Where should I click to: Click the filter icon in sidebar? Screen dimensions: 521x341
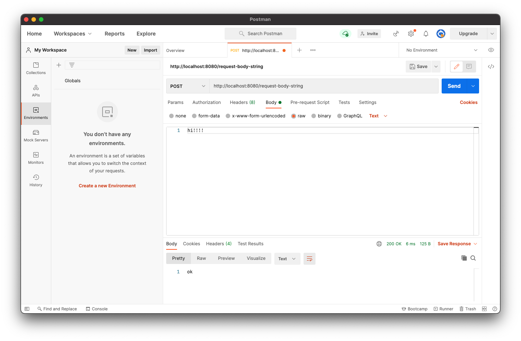coord(72,65)
